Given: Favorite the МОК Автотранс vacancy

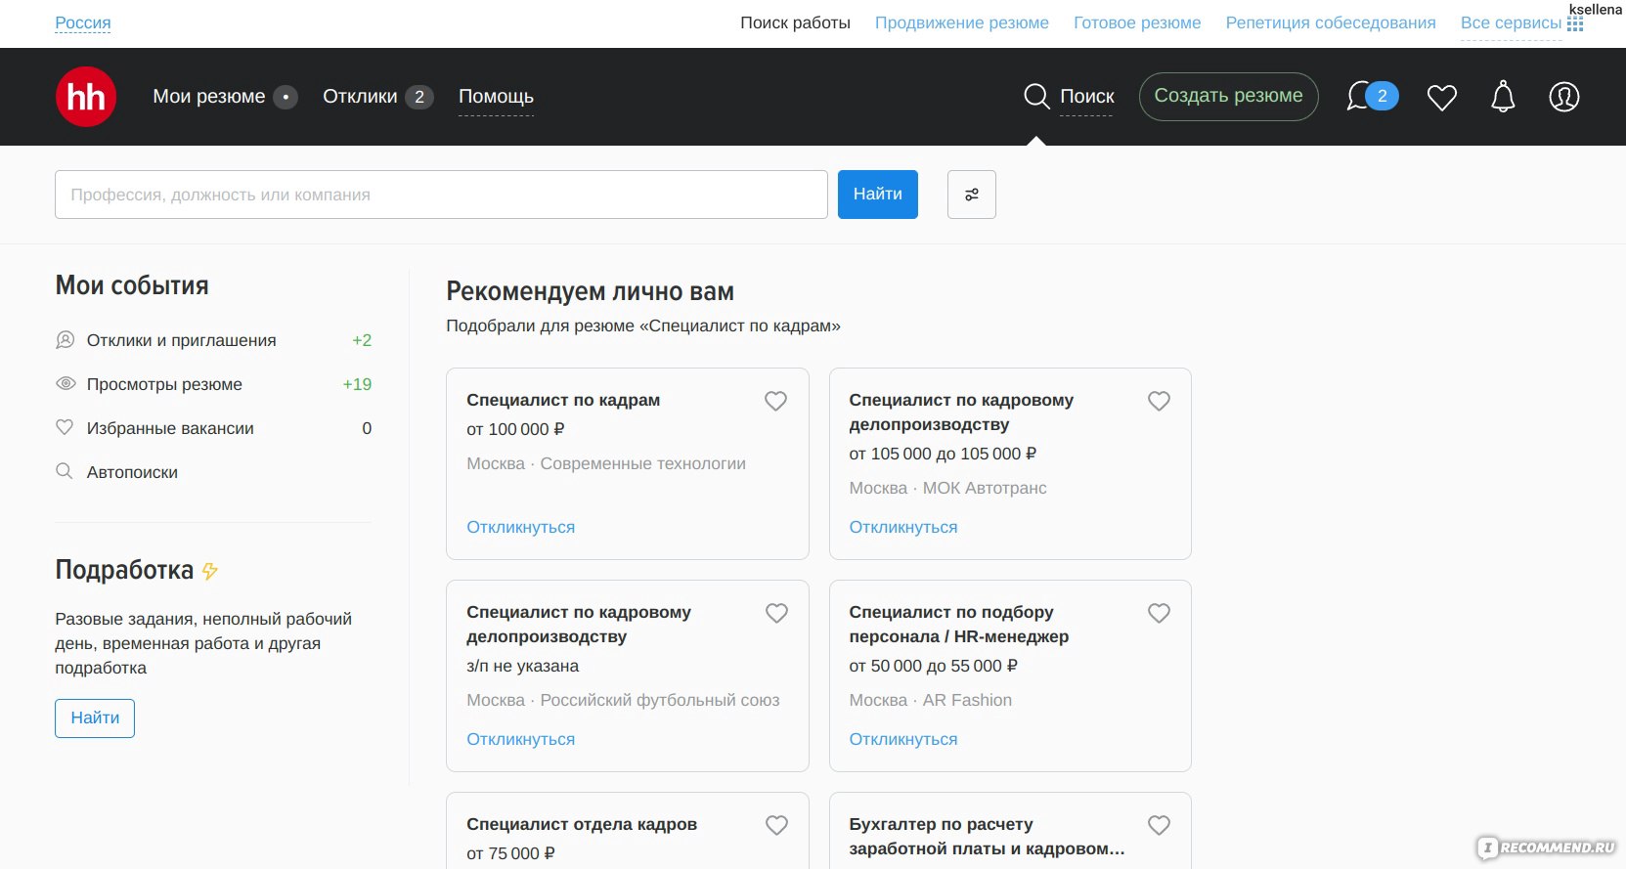Looking at the screenshot, I should [1159, 401].
